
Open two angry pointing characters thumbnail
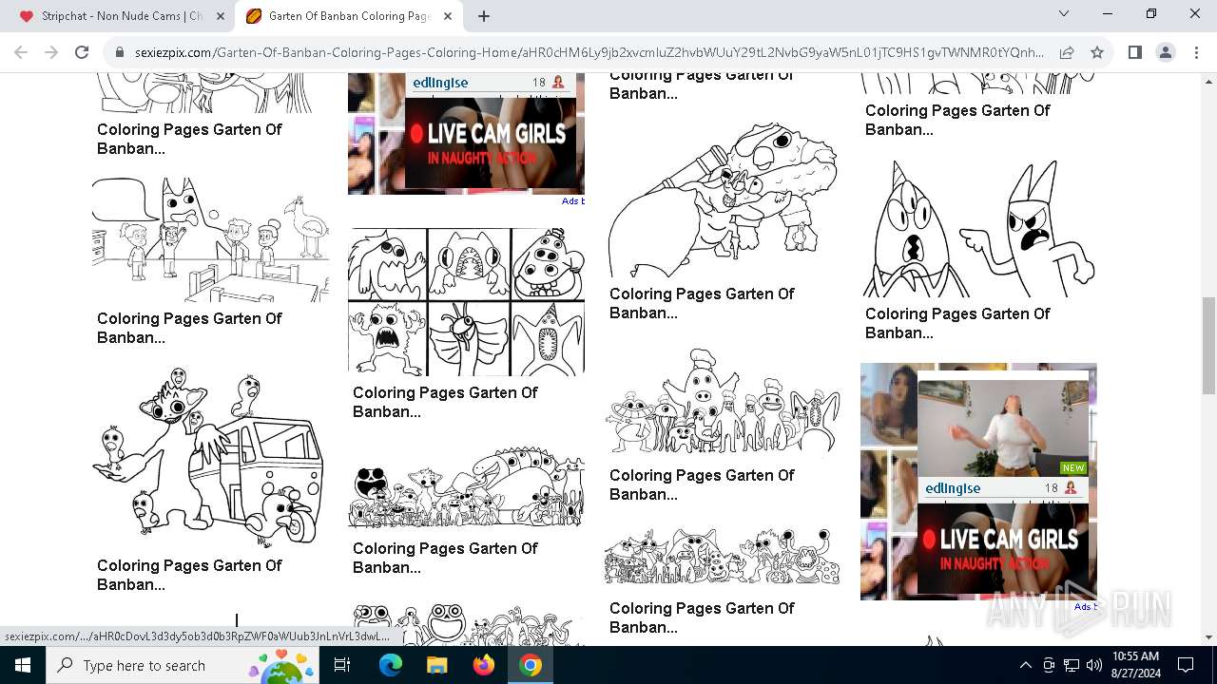click(978, 228)
